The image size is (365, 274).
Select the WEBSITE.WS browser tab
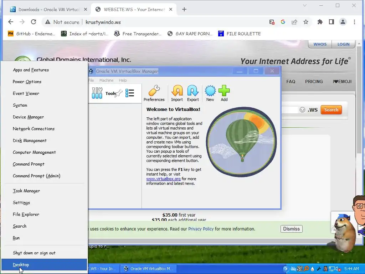click(134, 9)
